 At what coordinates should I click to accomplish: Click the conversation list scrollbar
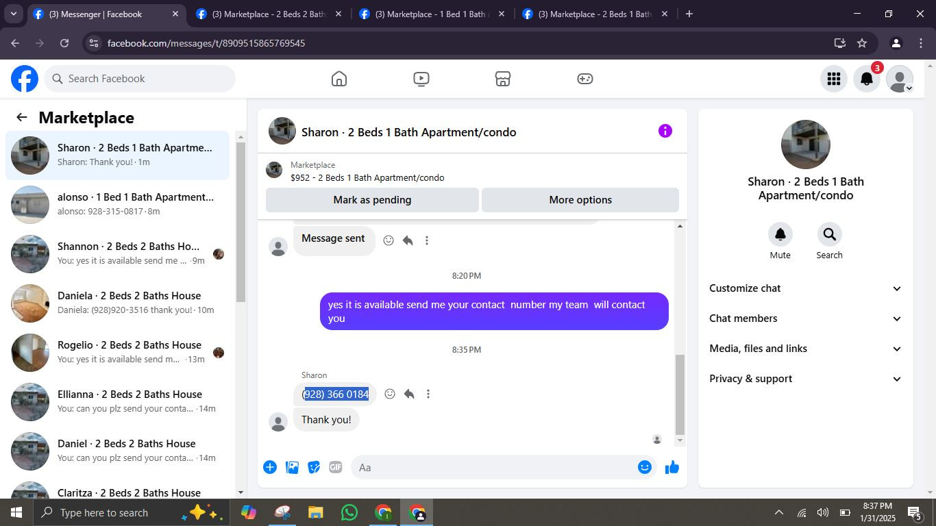pos(241,221)
